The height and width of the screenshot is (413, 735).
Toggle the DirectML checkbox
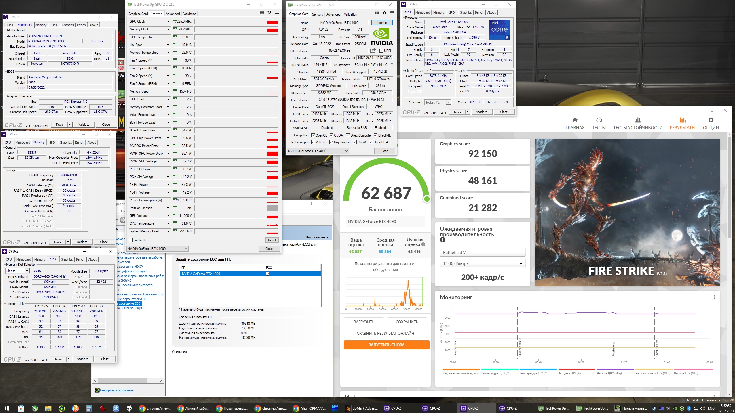375,135
